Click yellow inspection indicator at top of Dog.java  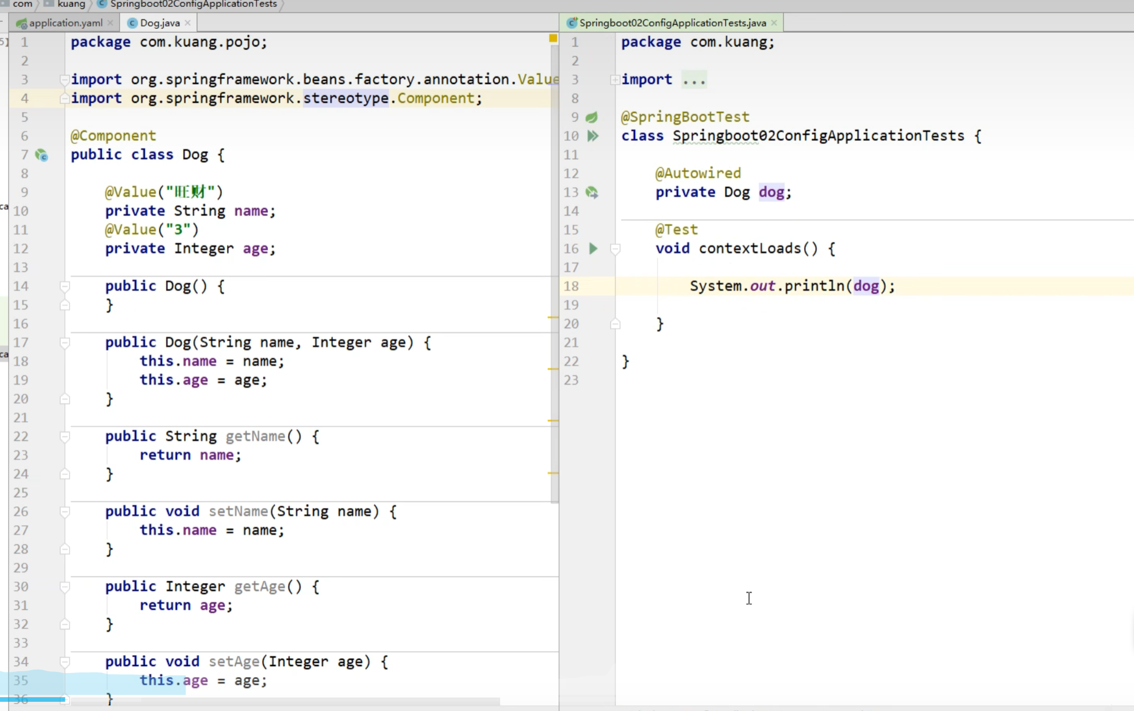(x=553, y=38)
